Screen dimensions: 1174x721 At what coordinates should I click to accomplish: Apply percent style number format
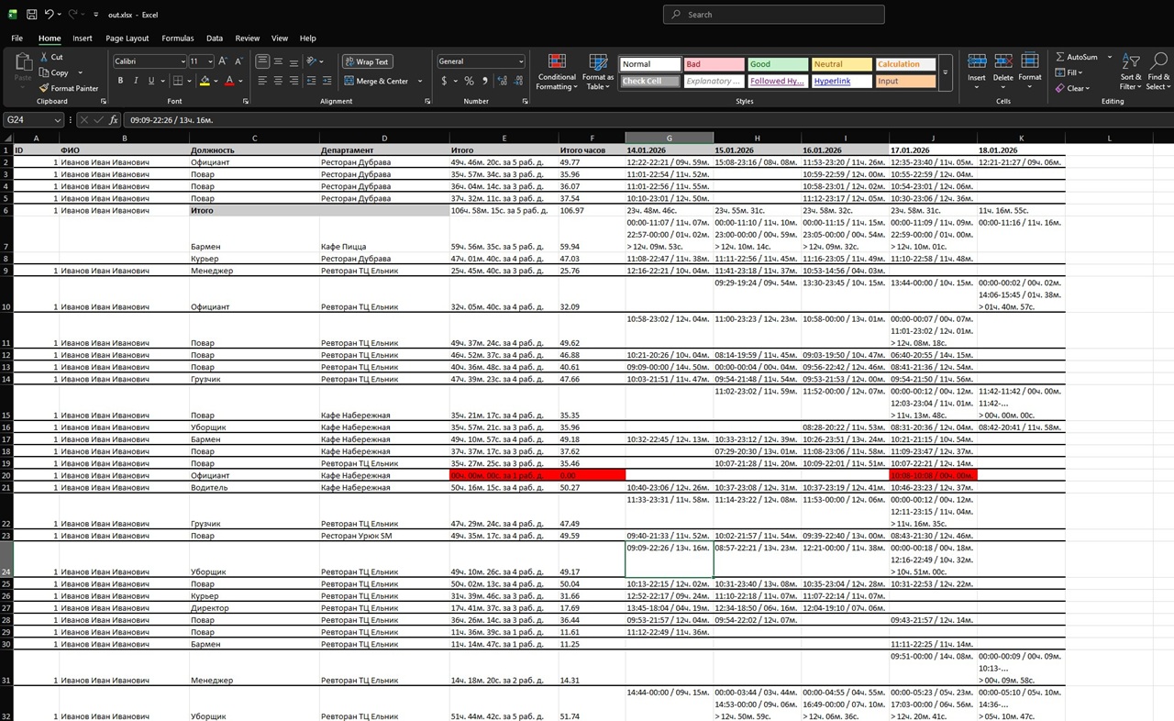[x=470, y=81]
